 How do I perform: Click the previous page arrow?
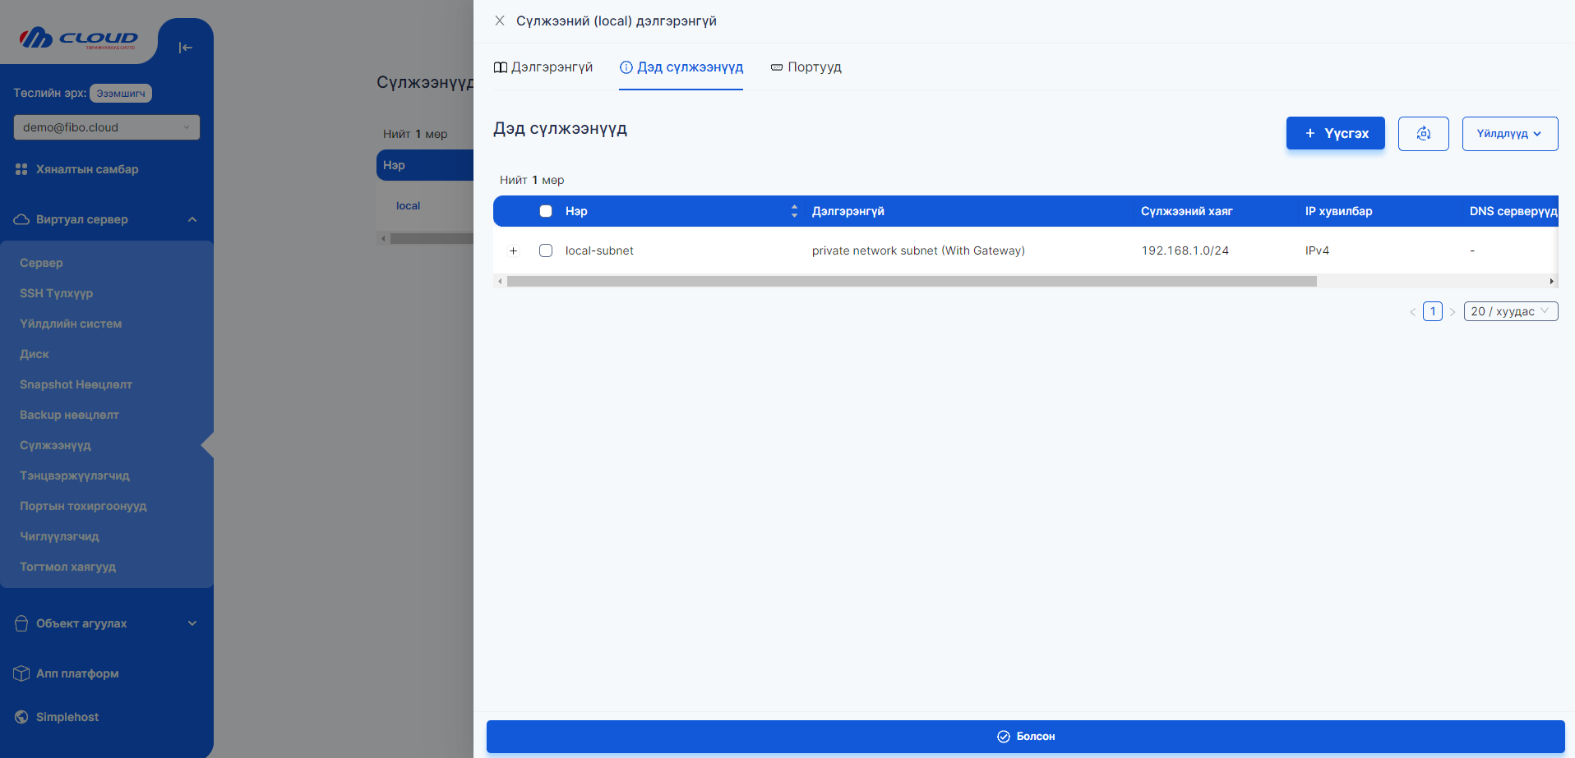[x=1412, y=312]
